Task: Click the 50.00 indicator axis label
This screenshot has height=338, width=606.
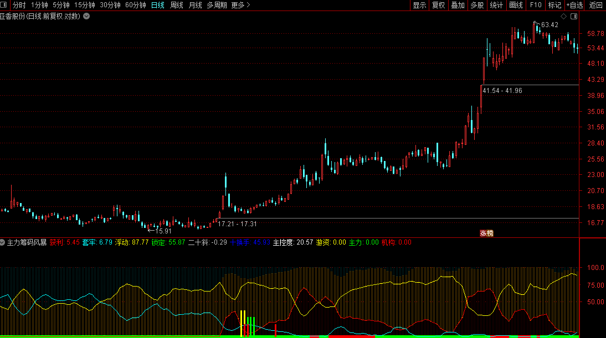Action: coord(595,301)
